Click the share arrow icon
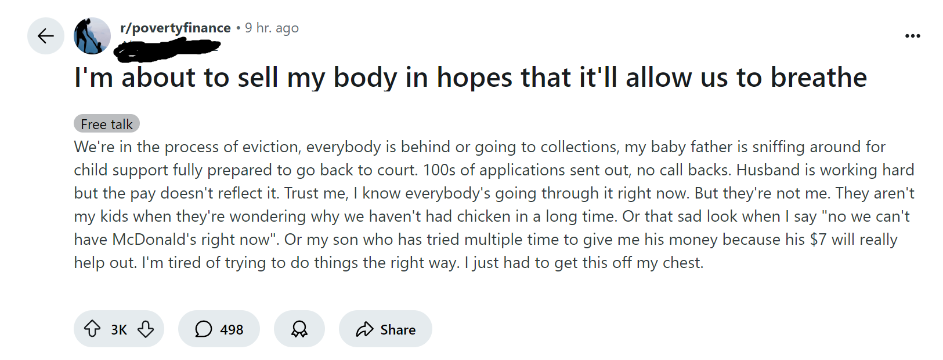 click(364, 329)
